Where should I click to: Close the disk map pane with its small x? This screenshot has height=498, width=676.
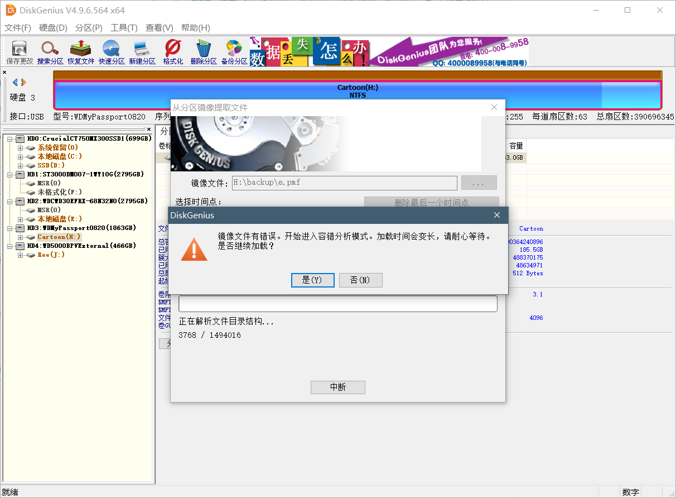4,72
